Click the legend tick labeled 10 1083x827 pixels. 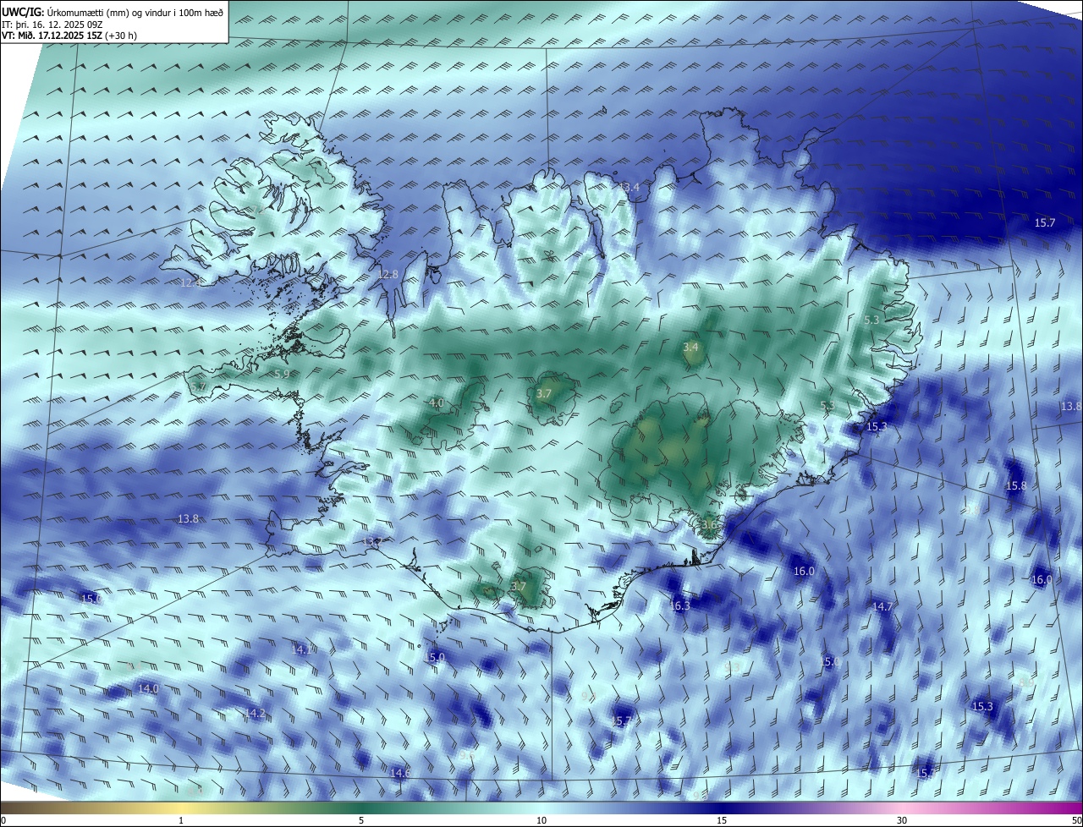[x=541, y=820]
